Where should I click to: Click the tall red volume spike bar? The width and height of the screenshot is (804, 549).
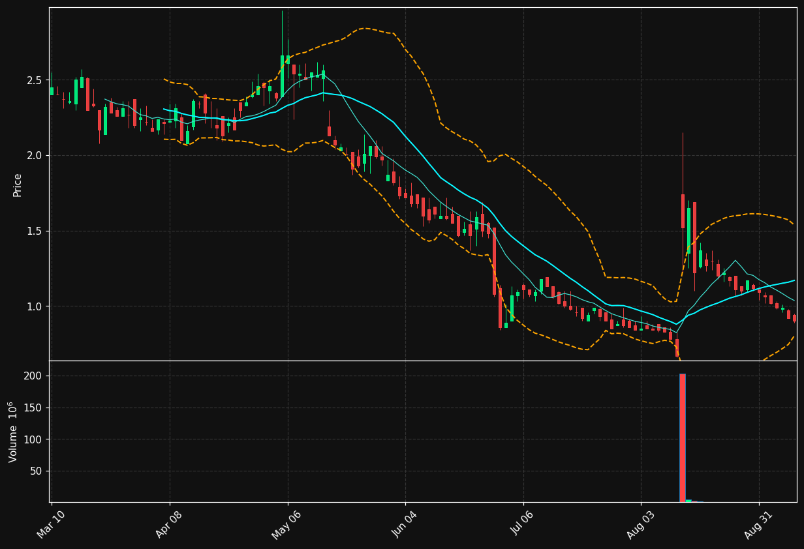coord(682,438)
